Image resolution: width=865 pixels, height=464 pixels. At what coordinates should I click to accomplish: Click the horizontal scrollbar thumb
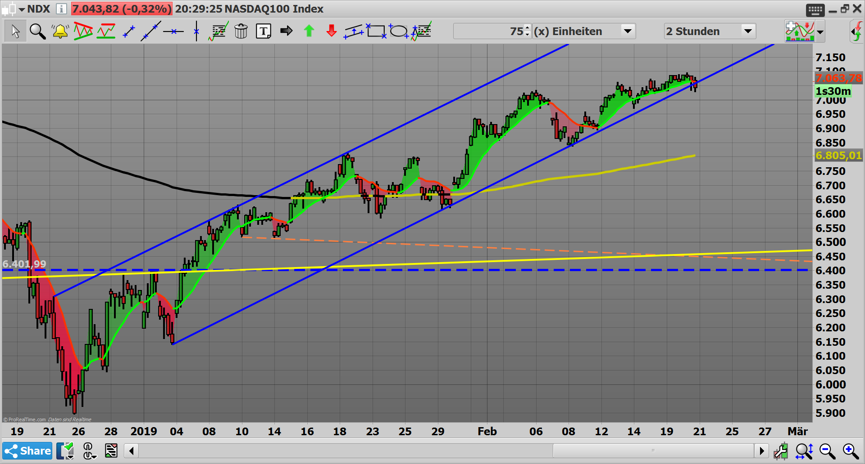point(653,451)
